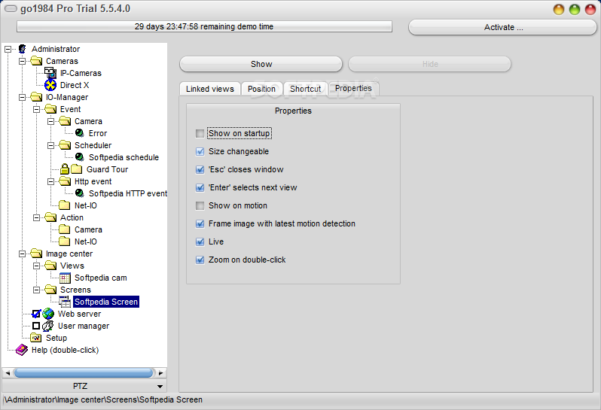Collapse the Scheduler tree node

click(x=50, y=145)
